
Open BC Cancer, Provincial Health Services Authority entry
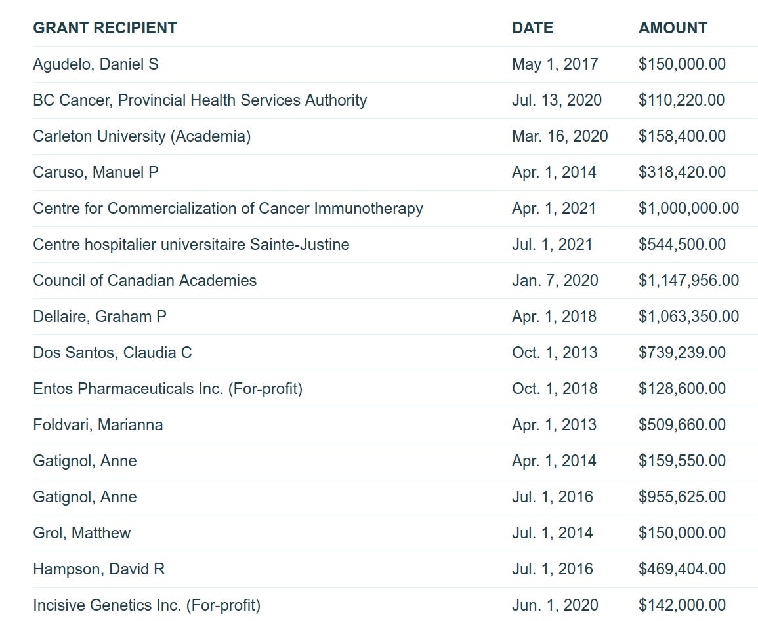pyautogui.click(x=200, y=100)
